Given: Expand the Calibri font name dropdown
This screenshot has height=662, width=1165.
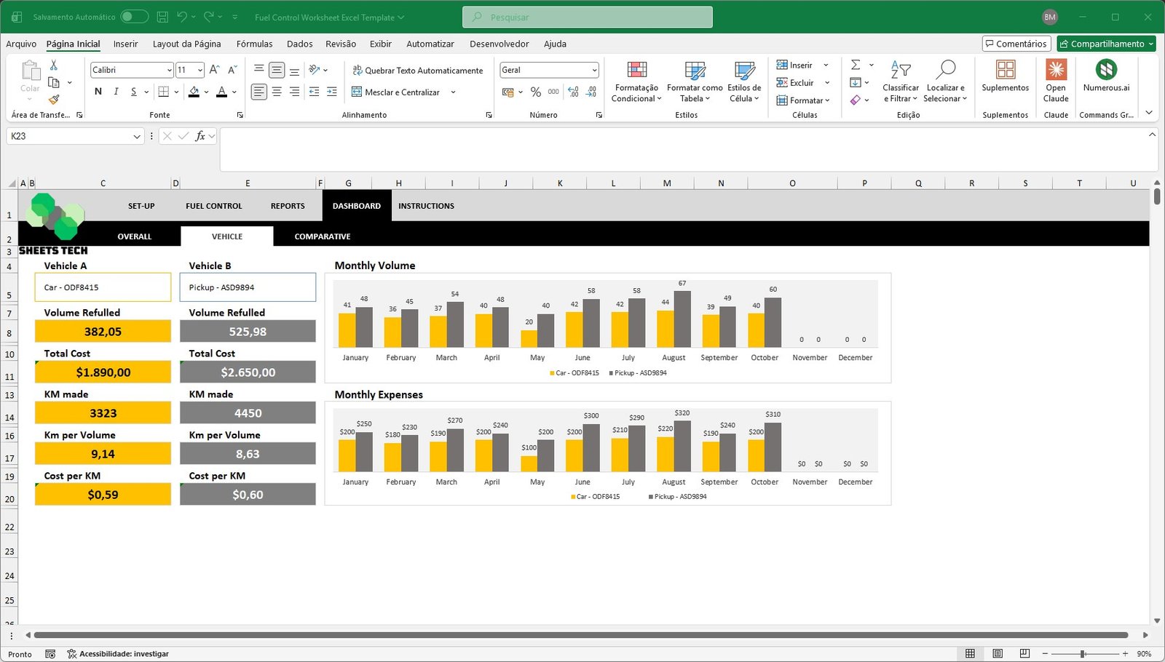Looking at the screenshot, I should (x=169, y=71).
